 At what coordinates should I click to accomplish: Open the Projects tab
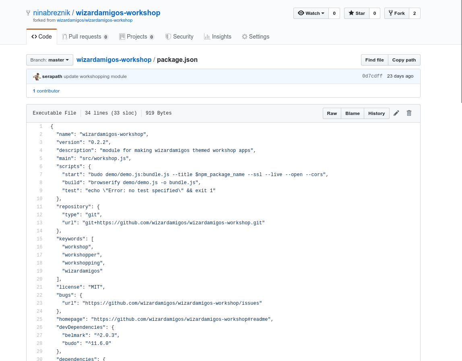tap(137, 37)
